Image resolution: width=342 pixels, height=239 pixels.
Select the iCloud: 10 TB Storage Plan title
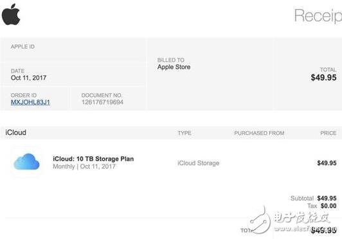click(x=93, y=159)
